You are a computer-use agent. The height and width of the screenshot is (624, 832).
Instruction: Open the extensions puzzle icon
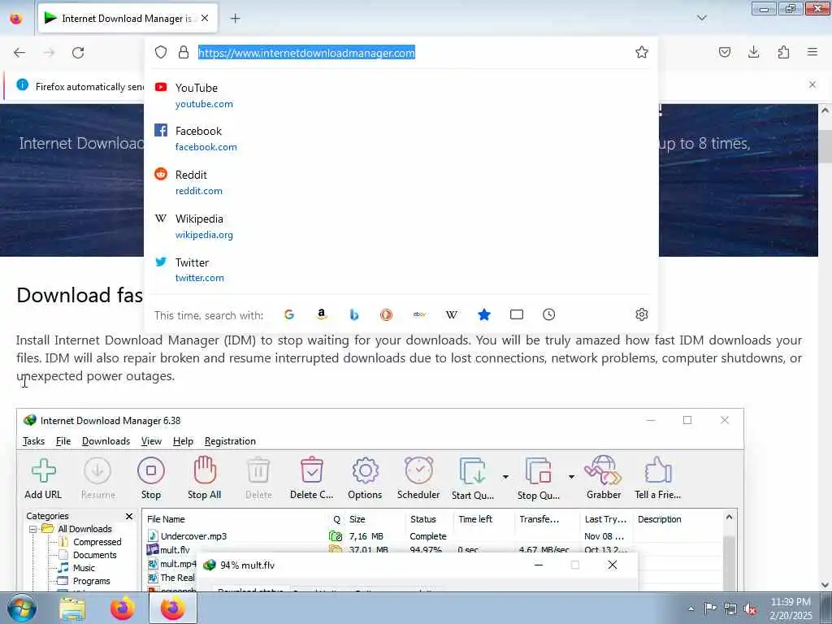click(x=783, y=52)
